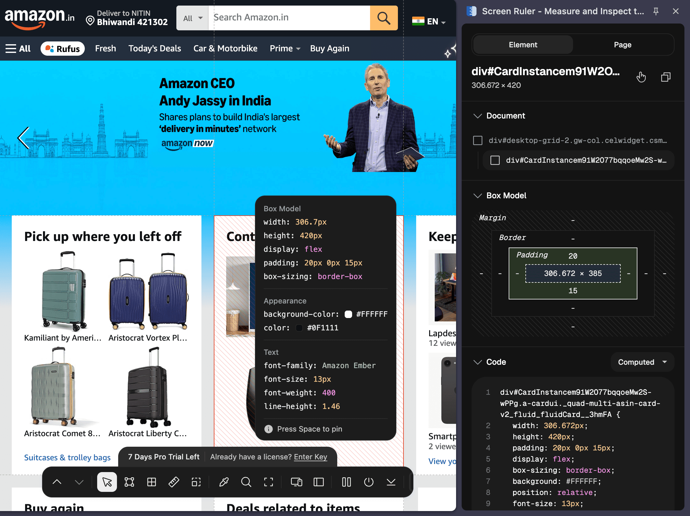Click the previous banner arrow on the carousel
This screenshot has height=516, width=690.
(23, 138)
